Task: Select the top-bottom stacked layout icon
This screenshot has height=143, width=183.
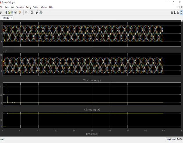Action: tap(178, 12)
